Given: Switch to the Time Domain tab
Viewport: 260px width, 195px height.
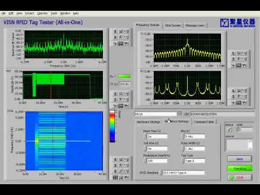Looking at the screenshot, I should [x=173, y=25].
